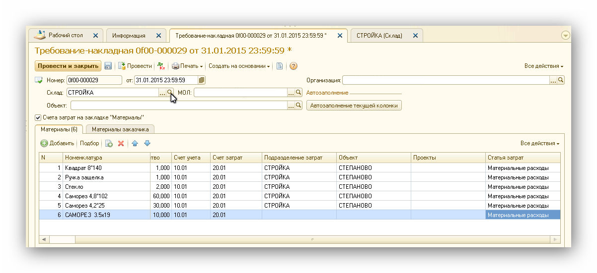
Task: Click the Провести post document button
Action: click(x=135, y=66)
